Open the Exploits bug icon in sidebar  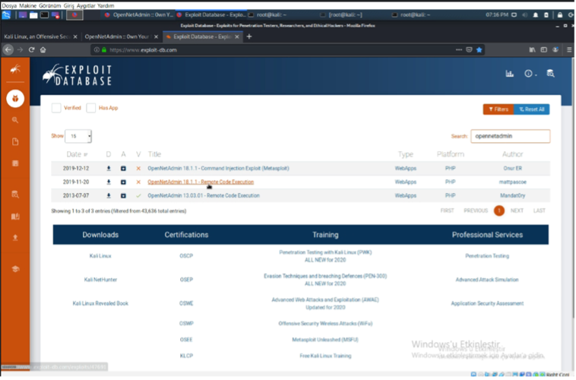[x=15, y=99]
